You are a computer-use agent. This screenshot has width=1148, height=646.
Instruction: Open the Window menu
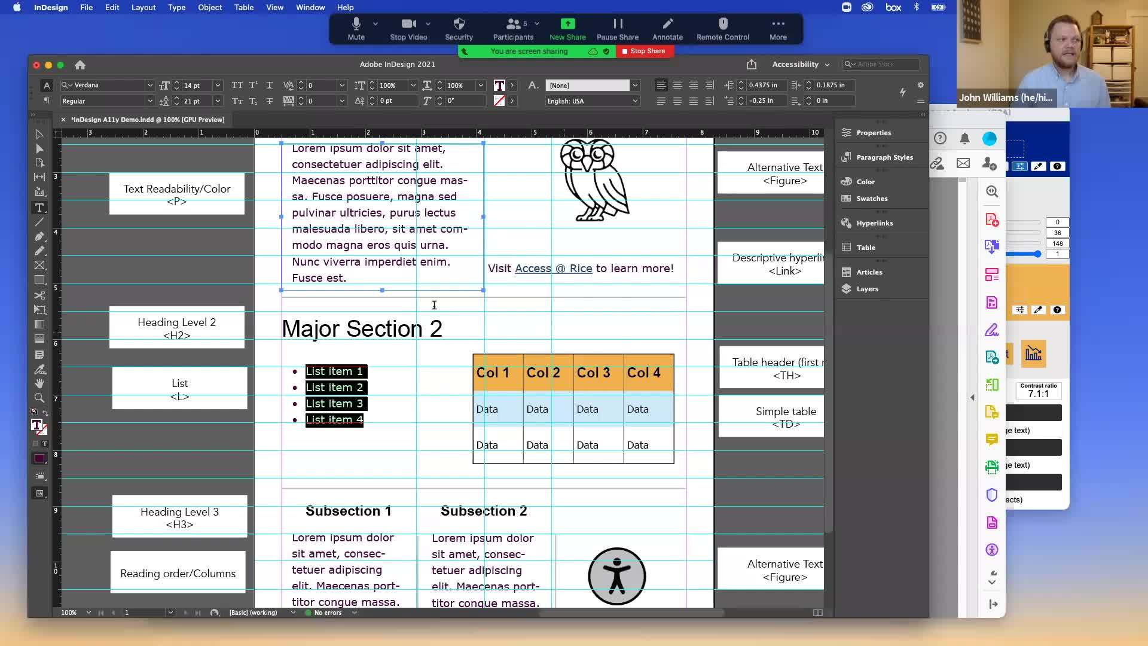[310, 7]
